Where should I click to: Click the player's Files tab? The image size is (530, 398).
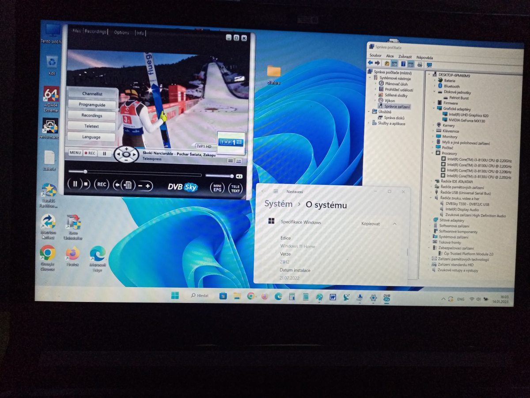tap(76, 31)
